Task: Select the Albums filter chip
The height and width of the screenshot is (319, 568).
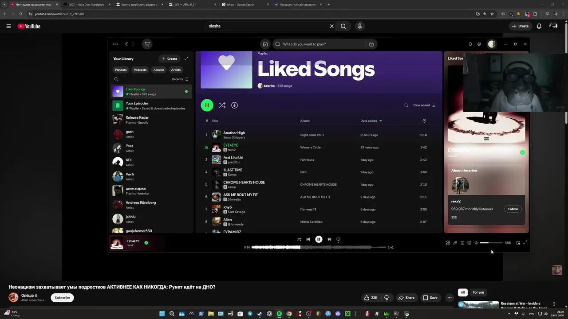Action: [159, 70]
